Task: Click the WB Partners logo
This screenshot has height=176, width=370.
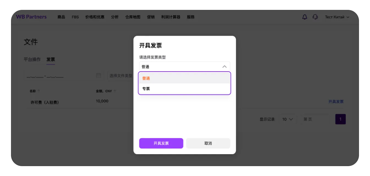Action: point(31,17)
